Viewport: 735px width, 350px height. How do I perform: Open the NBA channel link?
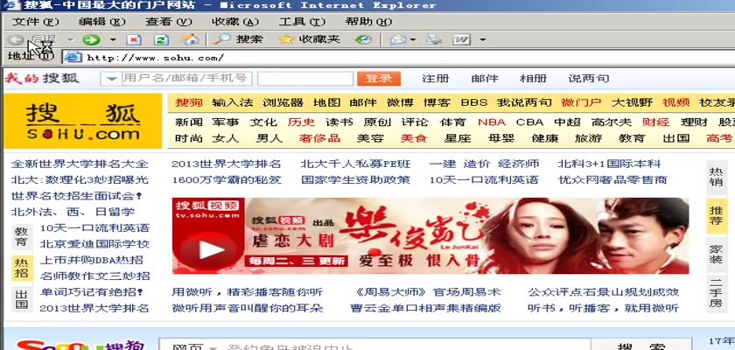[x=491, y=122]
